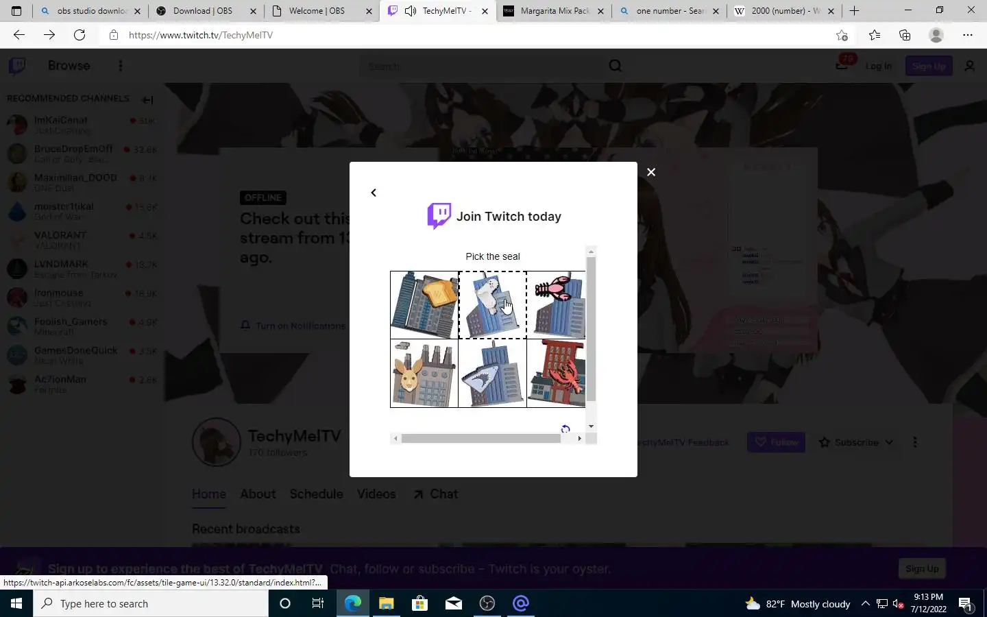The width and height of the screenshot is (987, 617).
Task: Open the taskbar notification center
Action: coord(965,604)
